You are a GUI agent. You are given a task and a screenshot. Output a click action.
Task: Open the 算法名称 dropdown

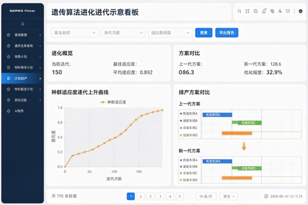[x=74, y=33]
